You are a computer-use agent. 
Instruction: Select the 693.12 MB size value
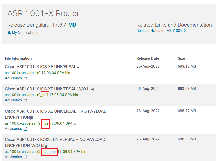pyautogui.click(x=187, y=66)
